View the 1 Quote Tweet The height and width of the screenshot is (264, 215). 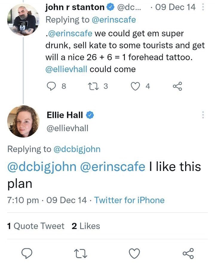[36, 226]
